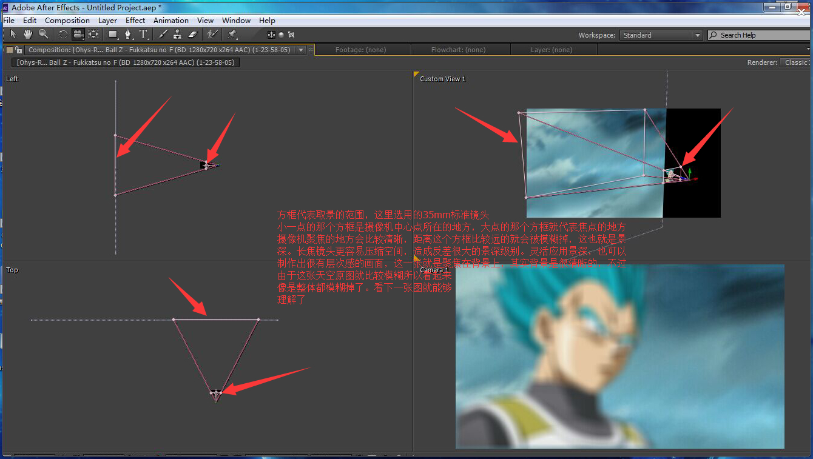Click the sky image in Custom View 1
Screen dimensions: 813x459
pyautogui.click(x=596, y=162)
